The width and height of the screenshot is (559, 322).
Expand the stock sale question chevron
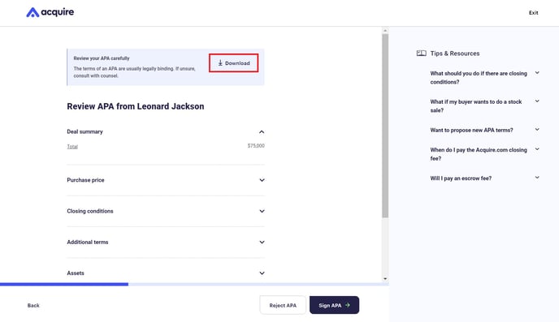click(x=537, y=101)
